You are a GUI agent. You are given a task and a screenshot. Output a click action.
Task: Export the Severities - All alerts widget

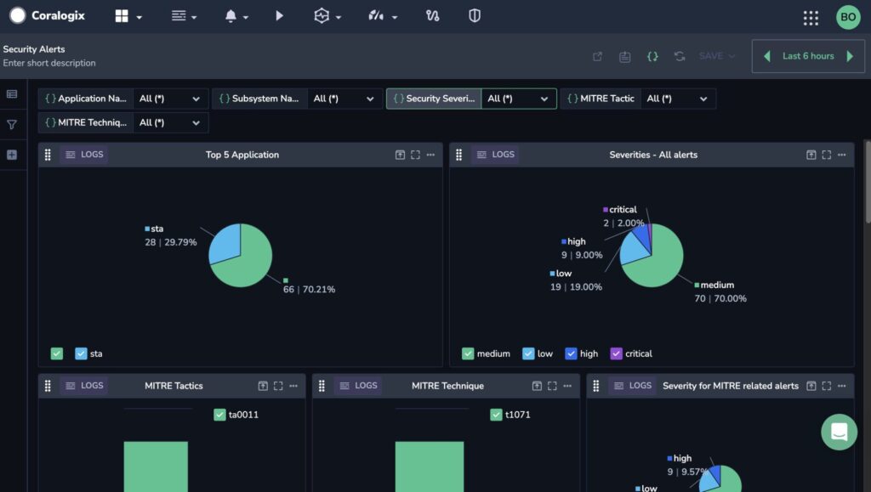coord(811,155)
